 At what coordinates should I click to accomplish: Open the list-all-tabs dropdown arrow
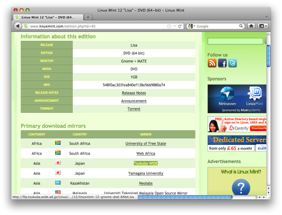point(266,17)
